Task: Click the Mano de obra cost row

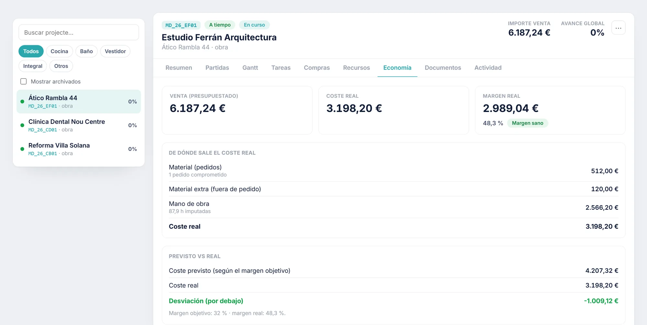Action: tap(393, 207)
